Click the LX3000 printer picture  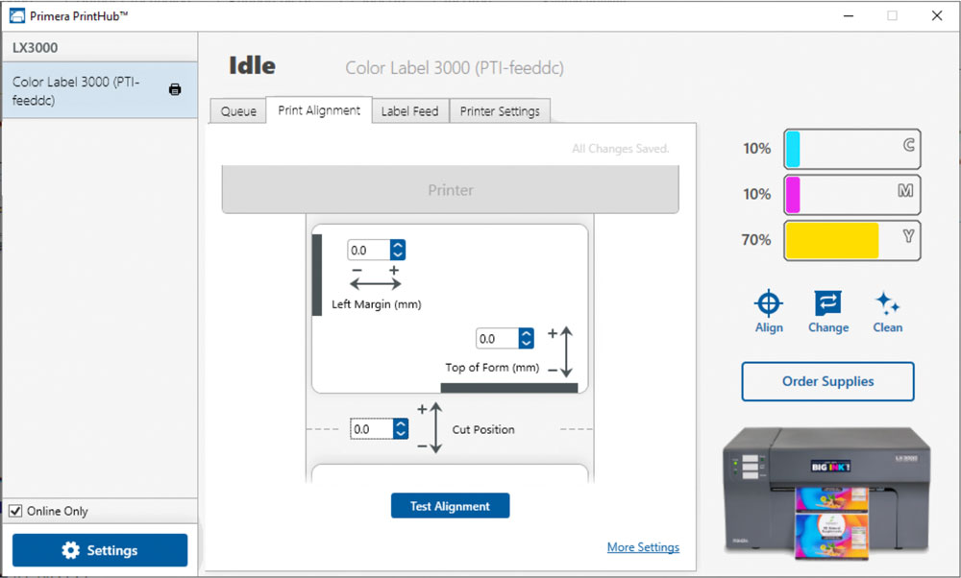pos(826,493)
